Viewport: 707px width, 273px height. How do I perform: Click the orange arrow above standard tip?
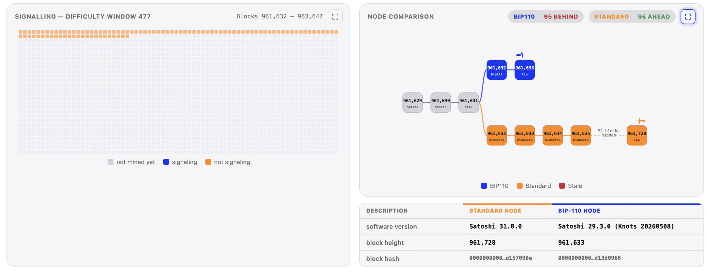(x=642, y=121)
